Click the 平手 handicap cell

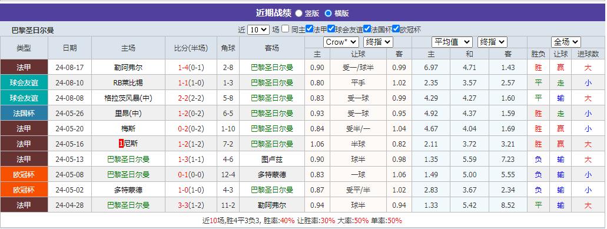tap(358, 83)
